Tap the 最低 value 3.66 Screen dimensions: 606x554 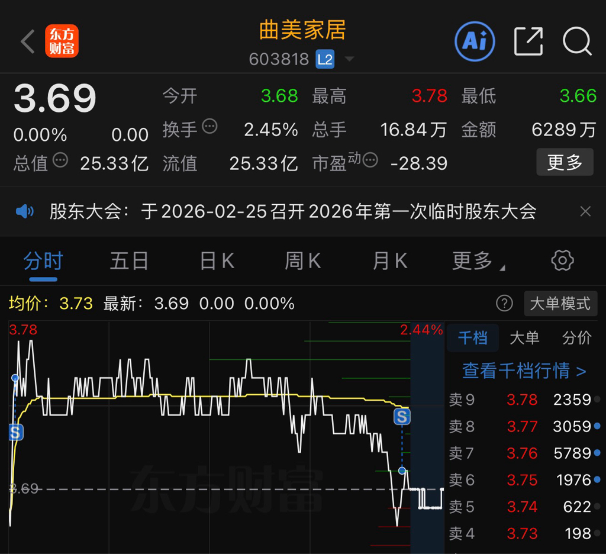click(x=578, y=95)
